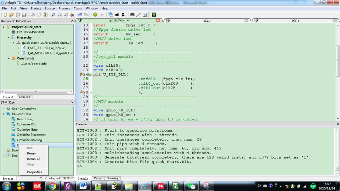Viewport: 340px width, 191px height.
Task: Click the waveform viewer toolbar icon
Action: coord(145,15)
